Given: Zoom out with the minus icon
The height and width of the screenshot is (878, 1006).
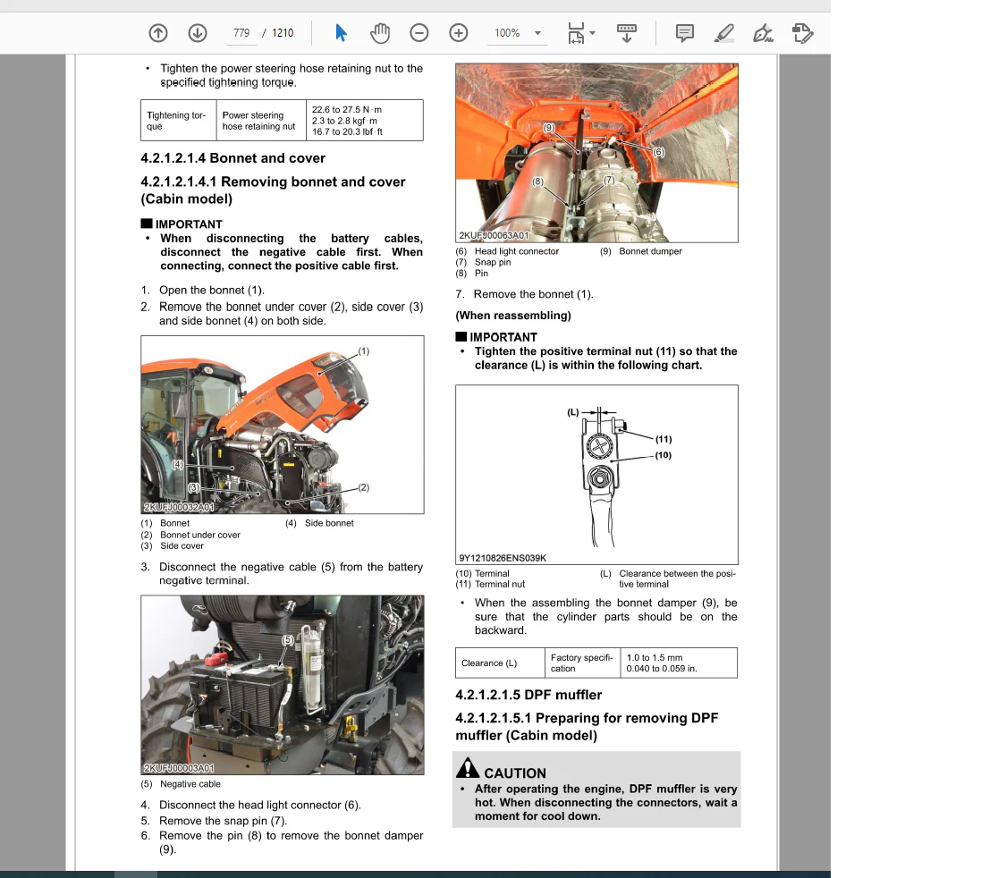Looking at the screenshot, I should coord(418,33).
